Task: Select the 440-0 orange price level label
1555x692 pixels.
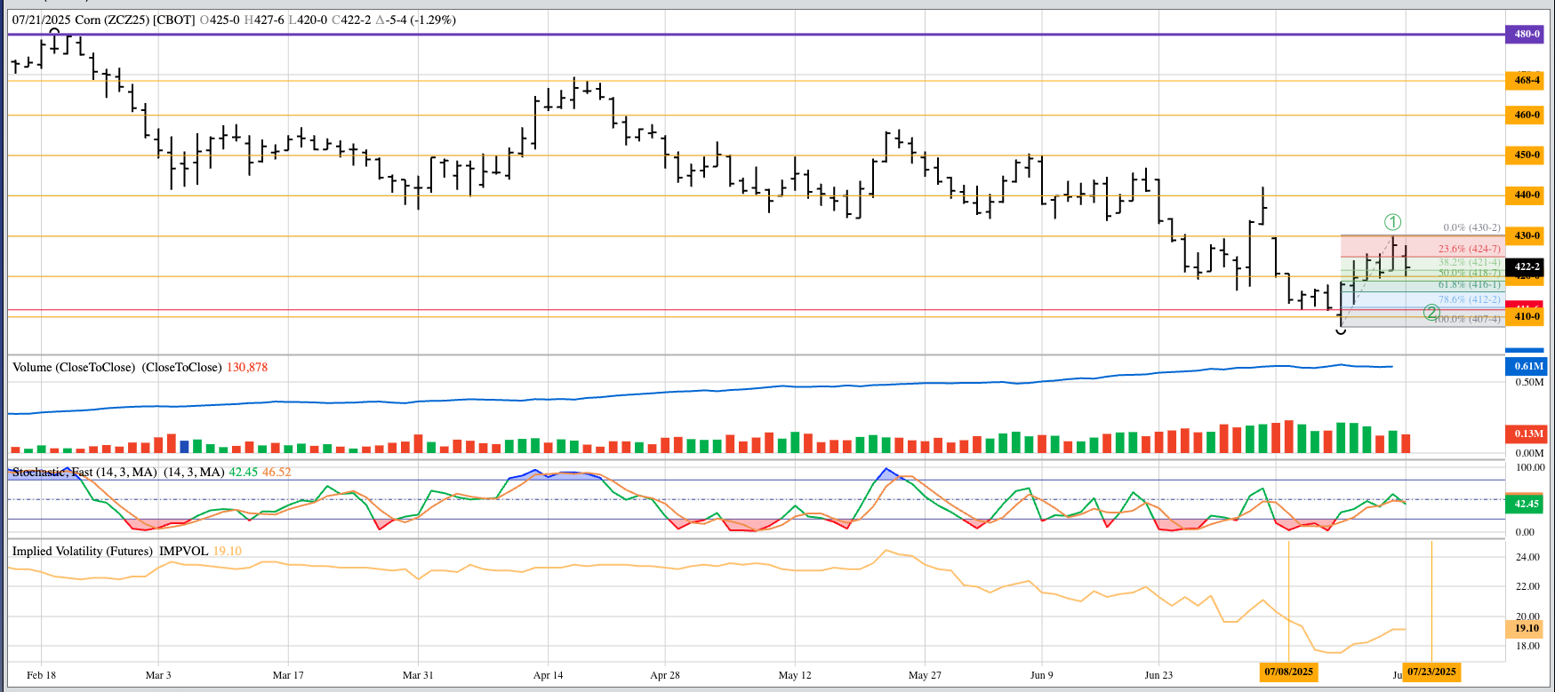Action: [x=1527, y=195]
